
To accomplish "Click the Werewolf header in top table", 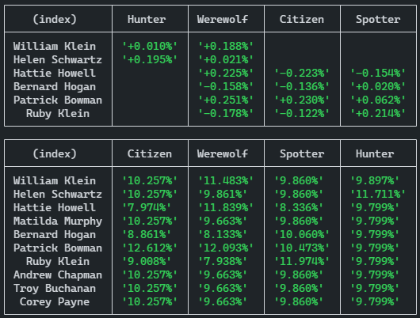I will click(x=223, y=19).
